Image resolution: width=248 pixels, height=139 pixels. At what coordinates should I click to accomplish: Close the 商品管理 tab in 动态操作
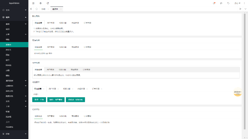pyautogui.click(x=87, y=89)
